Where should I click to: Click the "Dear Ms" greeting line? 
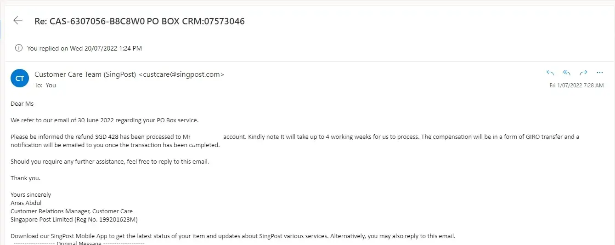[x=22, y=104]
